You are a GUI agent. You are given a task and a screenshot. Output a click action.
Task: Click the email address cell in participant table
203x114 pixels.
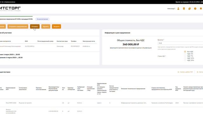point(86,46)
